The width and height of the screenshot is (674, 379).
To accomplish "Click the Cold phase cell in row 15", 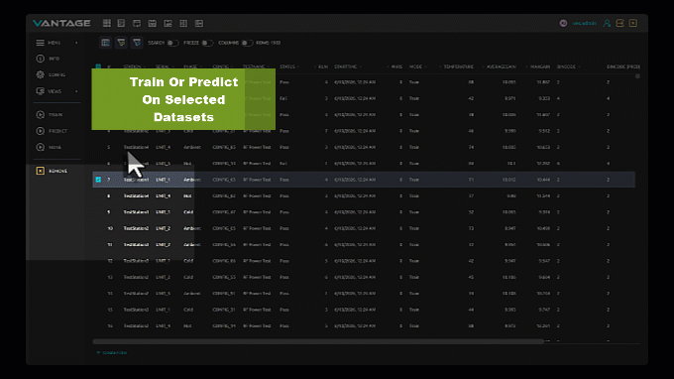I will click(188, 310).
